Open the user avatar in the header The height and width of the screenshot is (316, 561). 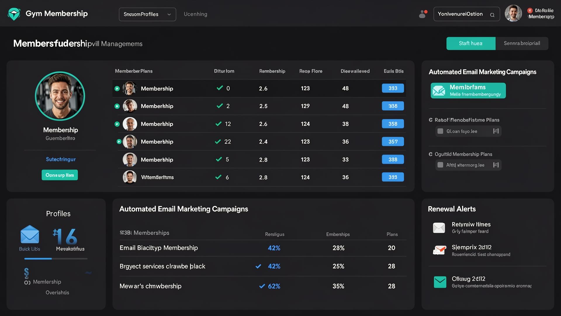[513, 13]
